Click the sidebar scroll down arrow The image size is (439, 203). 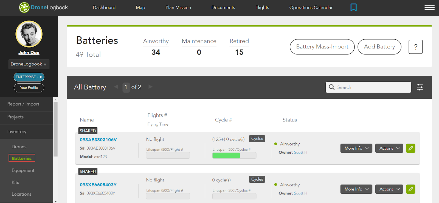[55, 201]
